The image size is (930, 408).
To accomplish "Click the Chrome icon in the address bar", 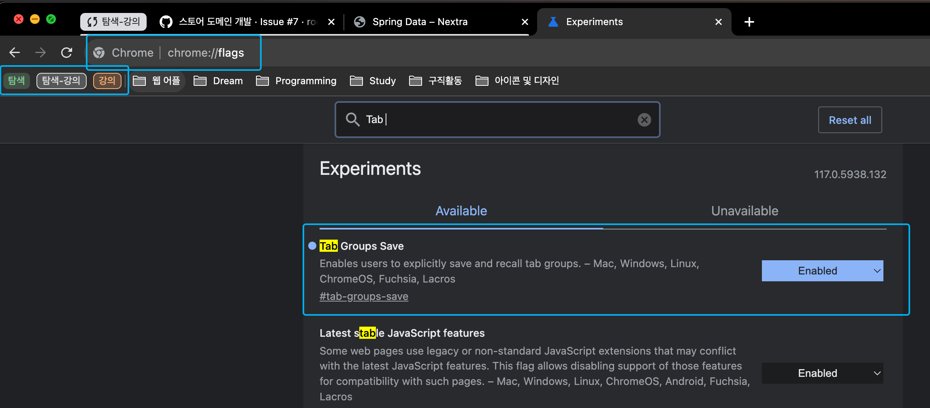I will point(99,53).
